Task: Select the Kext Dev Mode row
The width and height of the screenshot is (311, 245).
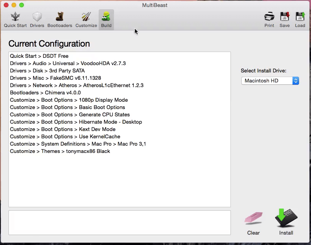Action: click(119, 129)
